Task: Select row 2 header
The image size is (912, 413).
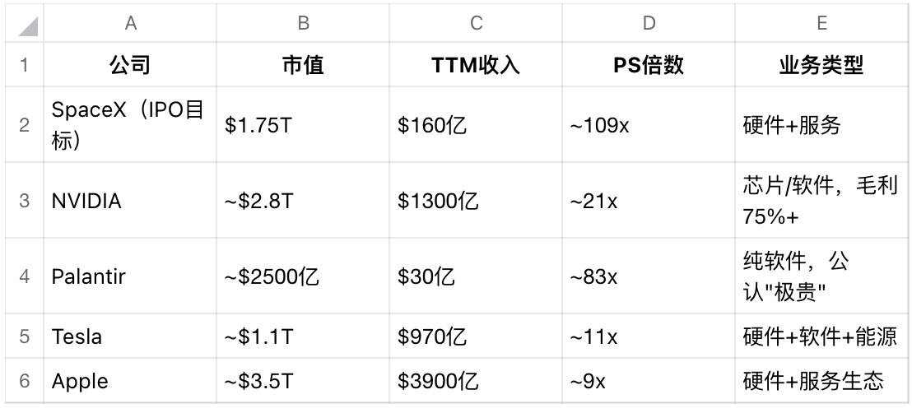Action: [25, 125]
